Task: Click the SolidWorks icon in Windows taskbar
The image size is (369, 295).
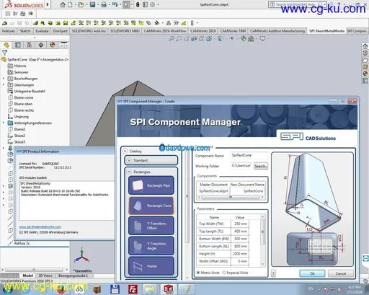Action: tap(169, 289)
